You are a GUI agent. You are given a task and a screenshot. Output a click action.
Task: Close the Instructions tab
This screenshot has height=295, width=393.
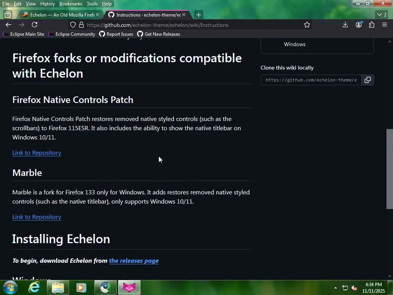click(x=184, y=15)
